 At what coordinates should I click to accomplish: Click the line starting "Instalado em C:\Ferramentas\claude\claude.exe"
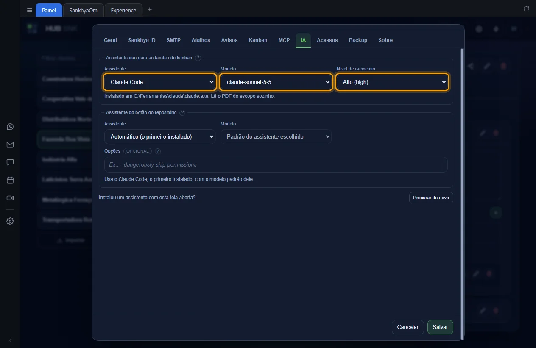coord(190,96)
